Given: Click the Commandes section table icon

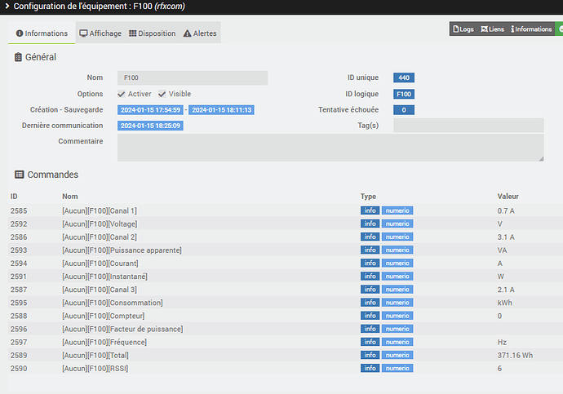Looking at the screenshot, I should [19, 175].
